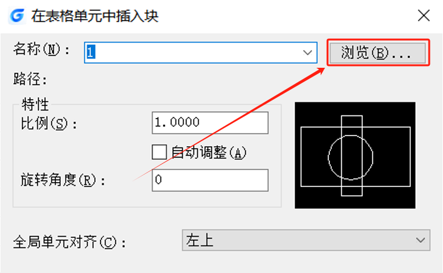This screenshot has width=443, height=273.
Task: Click the 旋转角度(R) label
Action: pyautogui.click(x=63, y=180)
